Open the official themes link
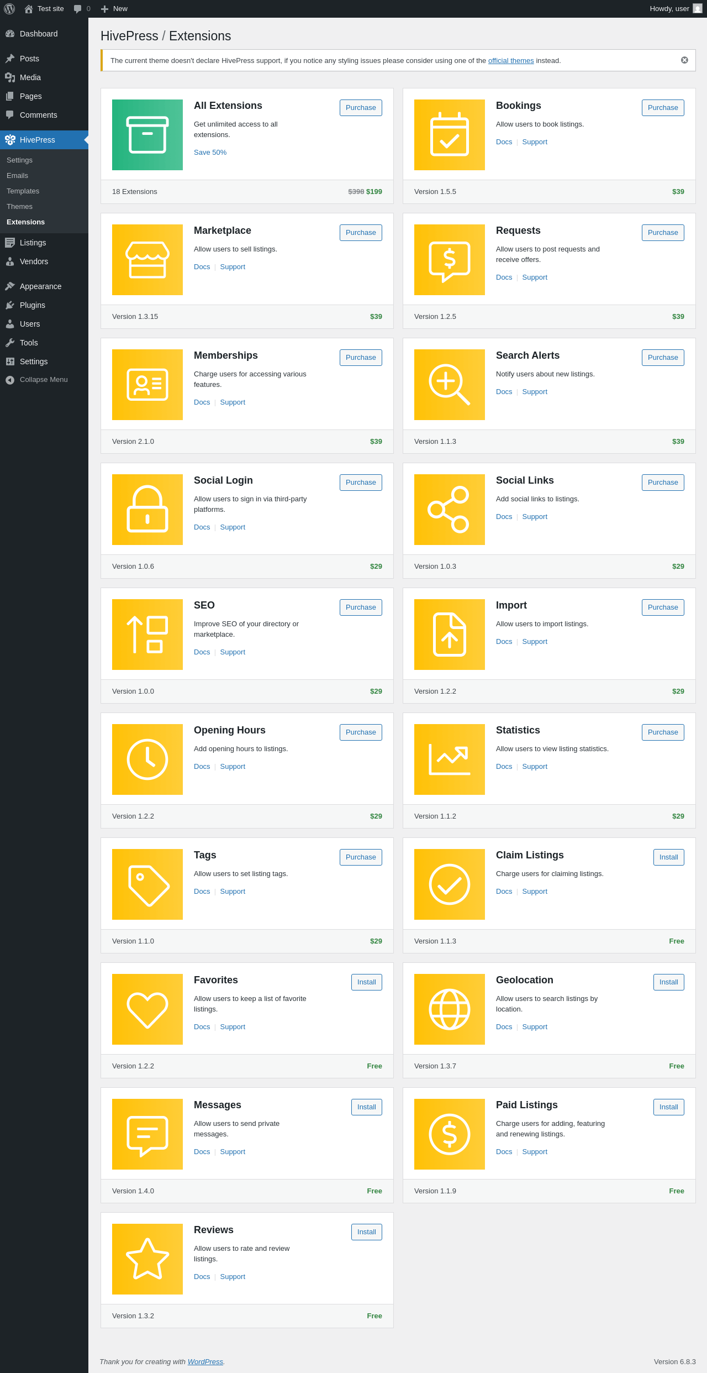The height and width of the screenshot is (1373, 707). pyautogui.click(x=511, y=61)
